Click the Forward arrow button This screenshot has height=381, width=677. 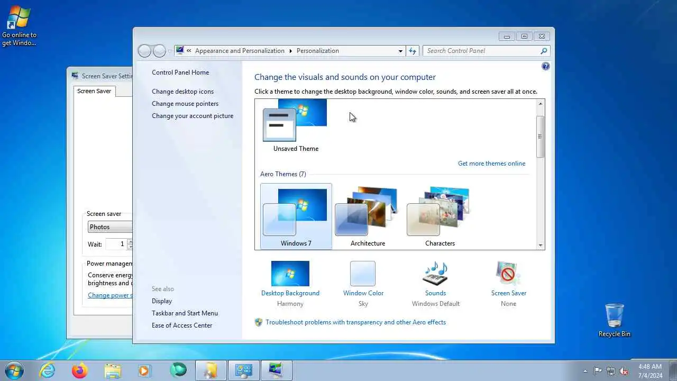(159, 51)
